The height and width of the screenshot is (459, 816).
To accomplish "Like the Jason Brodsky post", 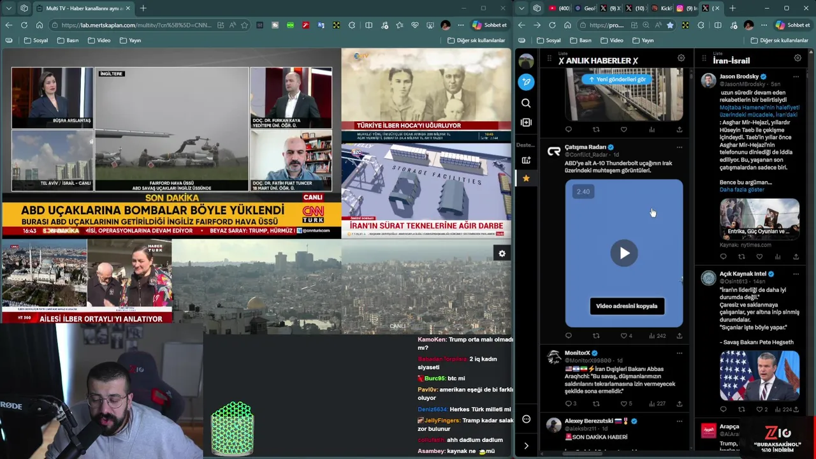I will (759, 257).
